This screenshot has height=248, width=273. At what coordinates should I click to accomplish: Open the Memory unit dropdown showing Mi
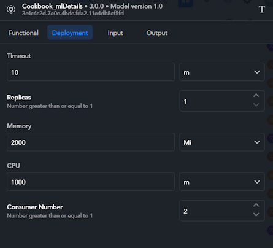pyautogui.click(x=222, y=142)
